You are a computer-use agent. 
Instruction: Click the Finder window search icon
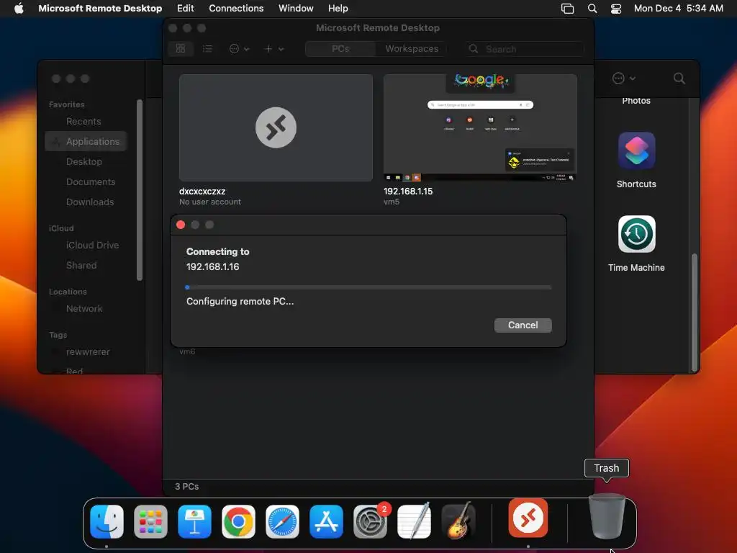(x=679, y=78)
